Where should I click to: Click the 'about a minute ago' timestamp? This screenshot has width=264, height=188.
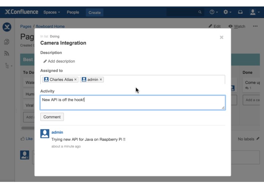pyautogui.click(x=66, y=147)
